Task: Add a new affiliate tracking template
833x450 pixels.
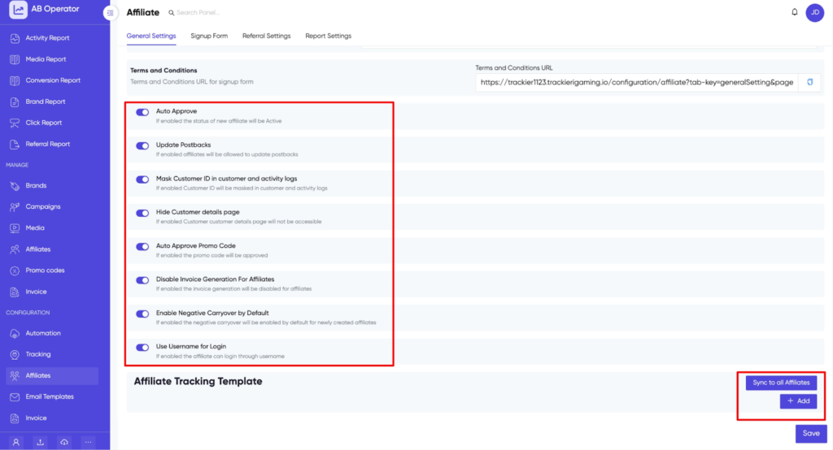Action: click(x=798, y=401)
